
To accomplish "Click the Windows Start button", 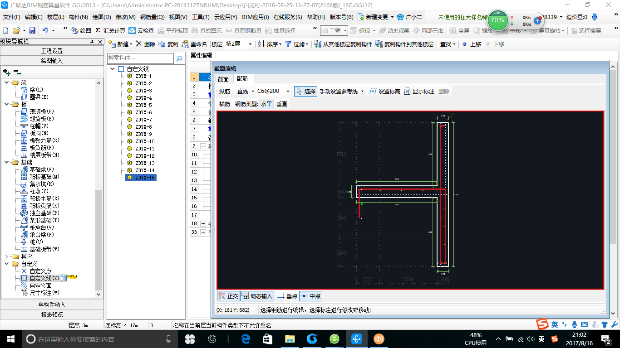I will coord(10,338).
